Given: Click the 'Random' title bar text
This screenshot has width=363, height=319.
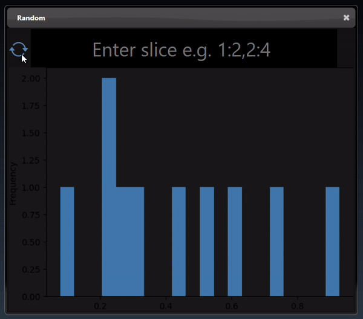Looking at the screenshot, I should tap(31, 18).
